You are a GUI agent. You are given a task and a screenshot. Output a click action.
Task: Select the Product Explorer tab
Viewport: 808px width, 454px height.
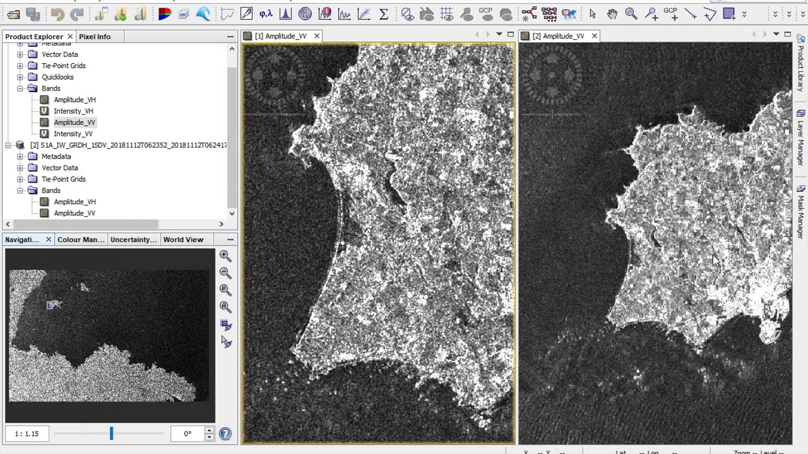(x=34, y=37)
